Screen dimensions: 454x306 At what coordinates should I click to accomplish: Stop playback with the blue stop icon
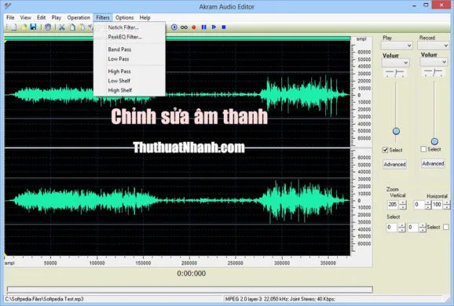tap(224, 27)
